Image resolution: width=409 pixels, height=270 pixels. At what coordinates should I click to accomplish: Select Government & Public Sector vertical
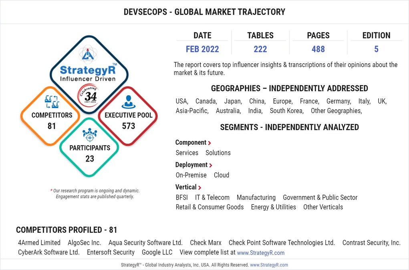click(x=320, y=198)
